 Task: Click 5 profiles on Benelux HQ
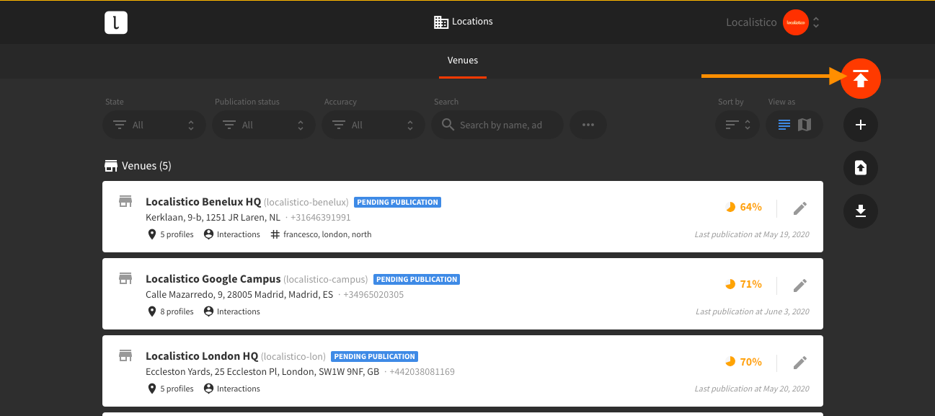[171, 234]
